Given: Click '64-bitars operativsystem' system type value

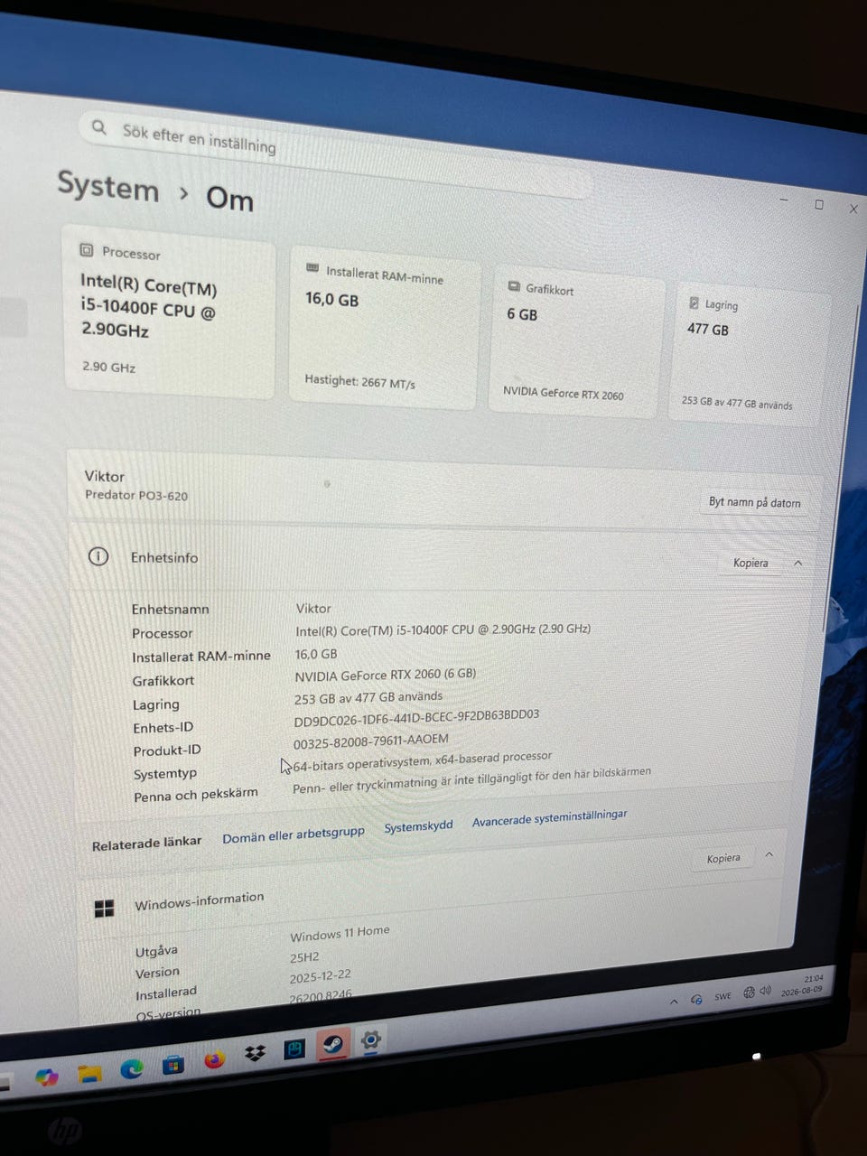Looking at the screenshot, I should pos(422,760).
